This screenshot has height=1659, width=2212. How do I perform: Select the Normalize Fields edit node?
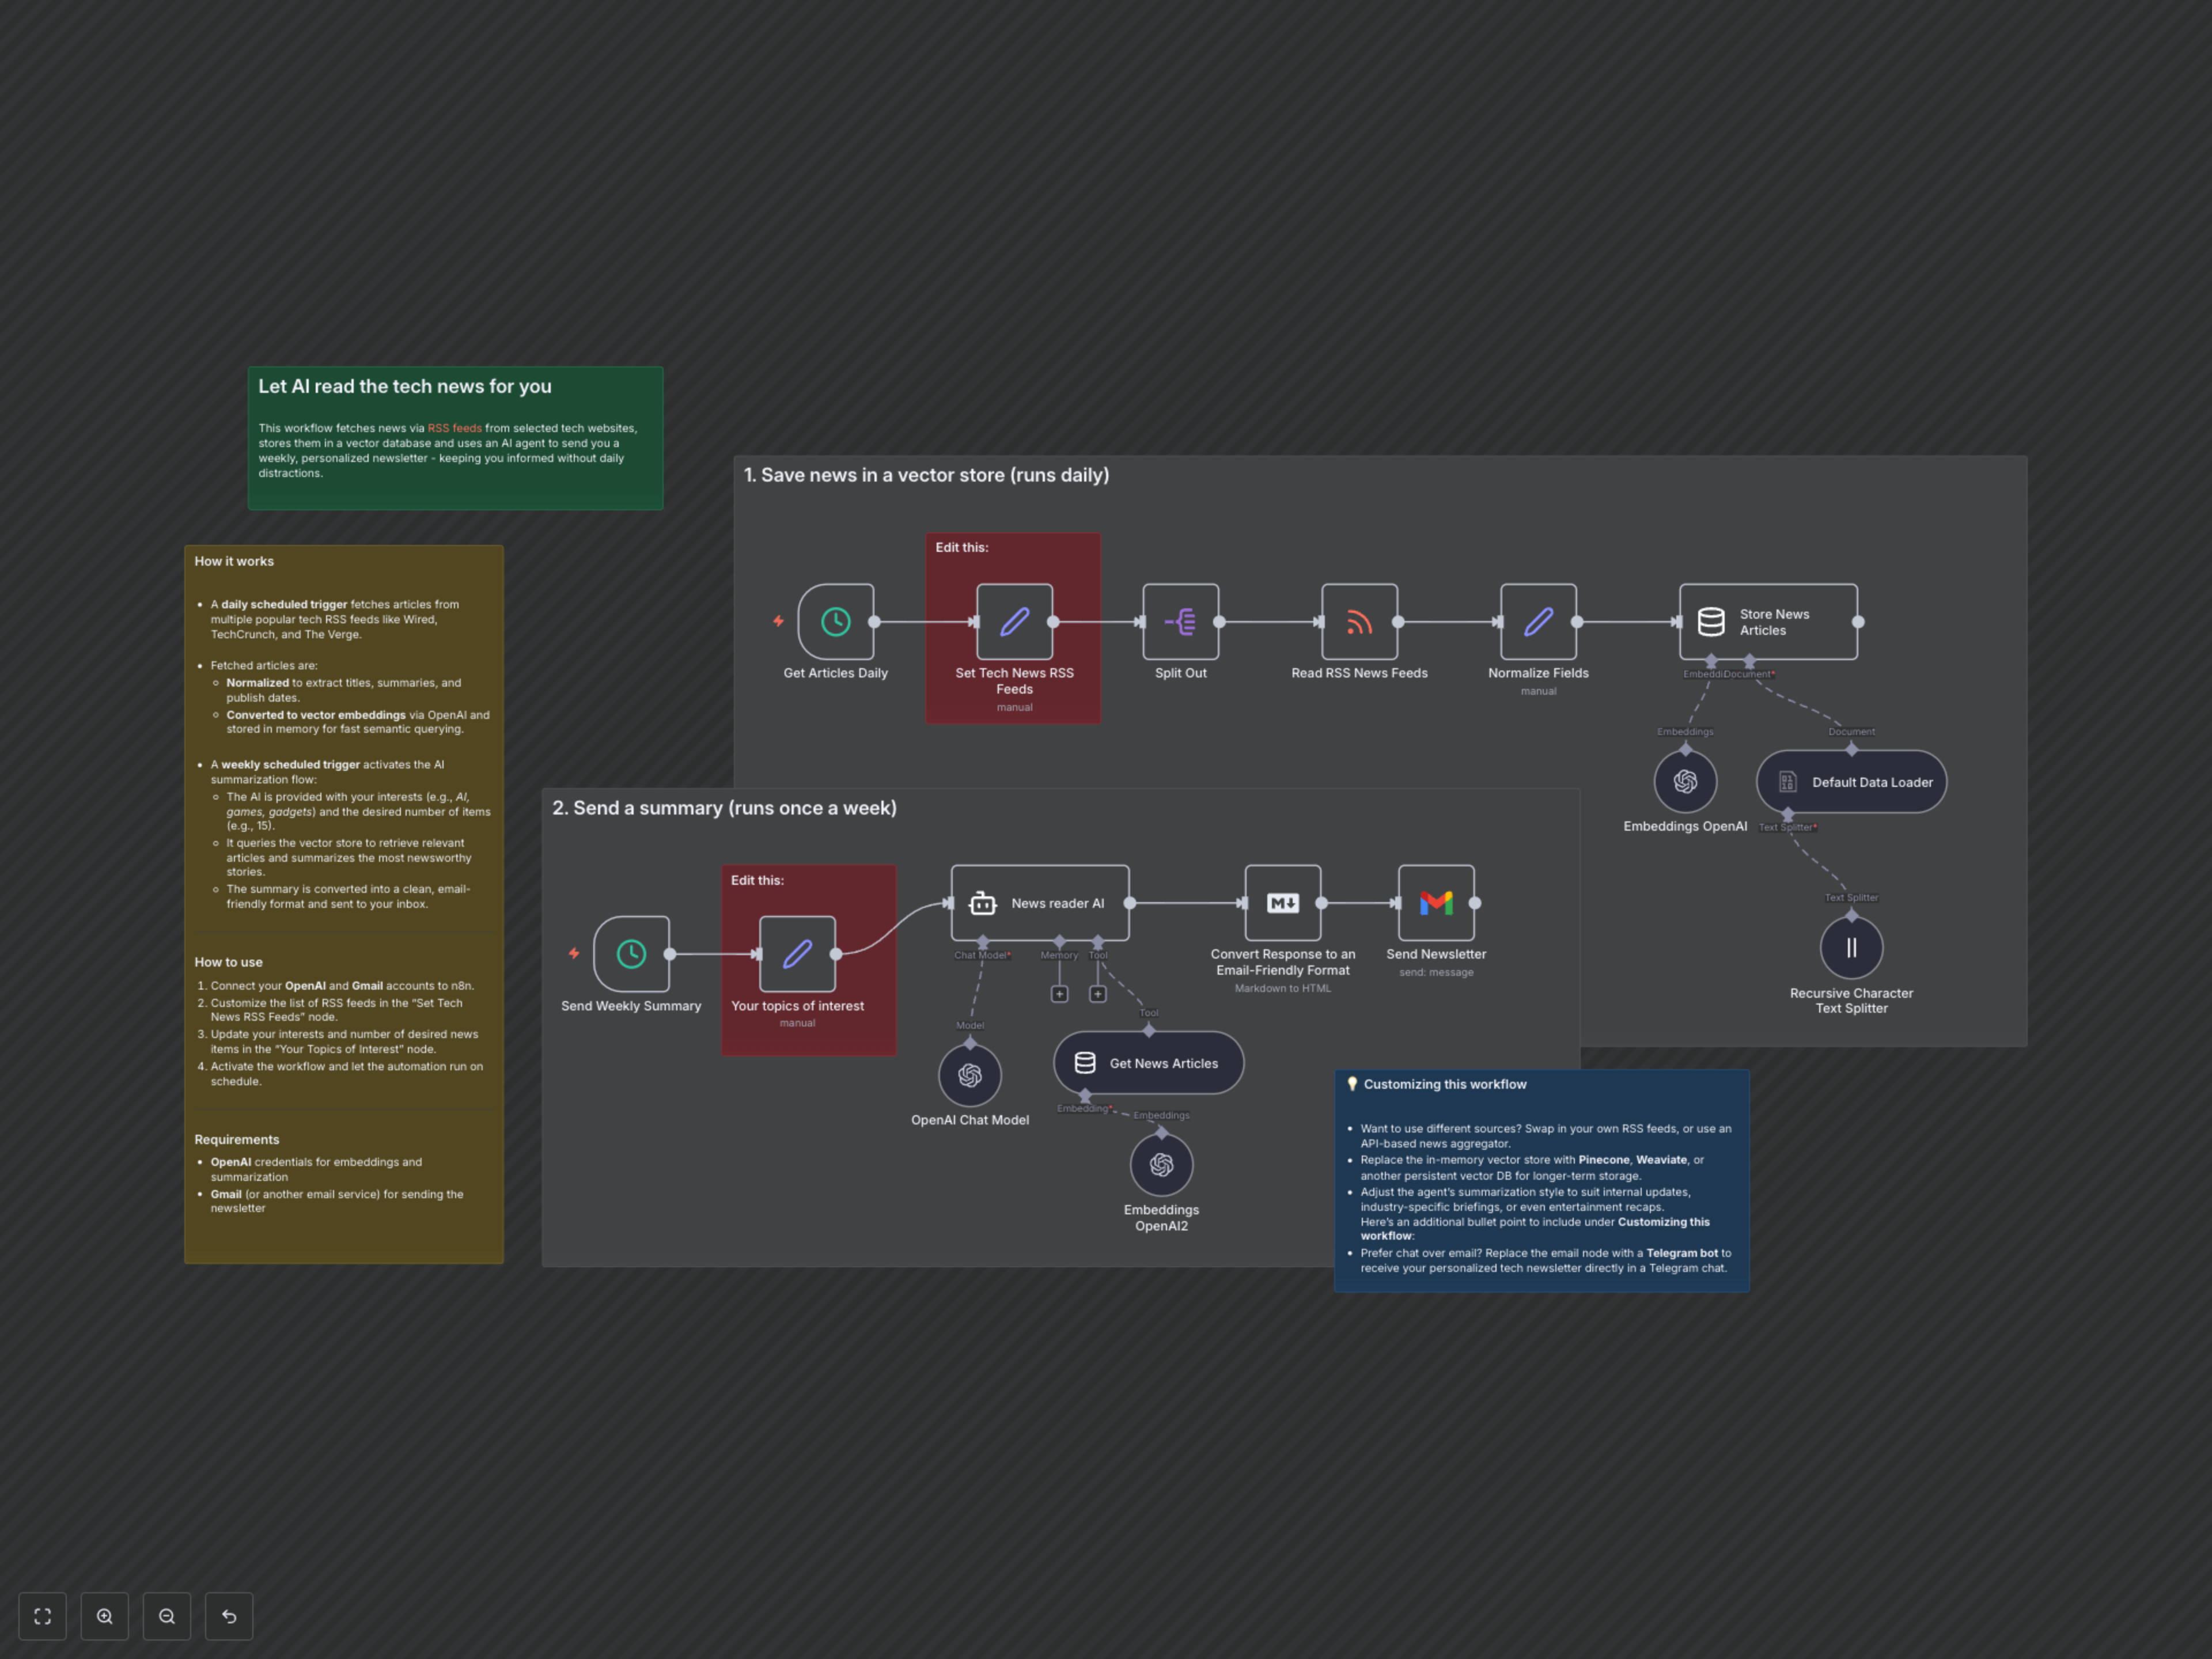pos(1537,622)
